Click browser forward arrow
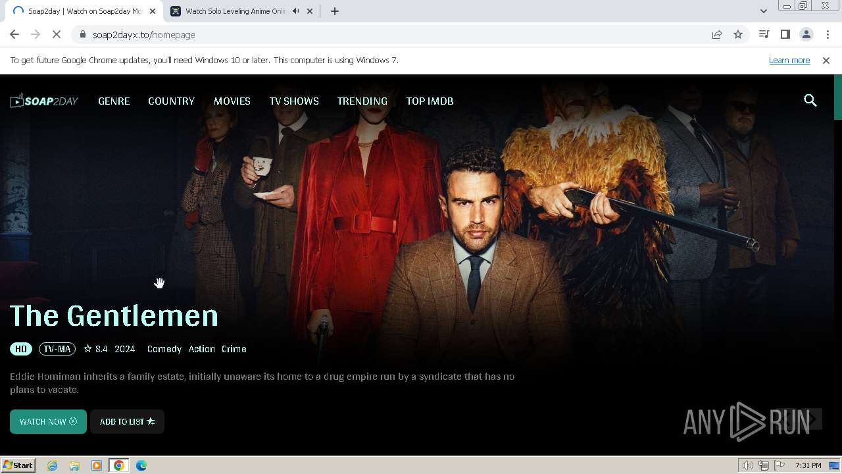The height and width of the screenshot is (474, 842). click(36, 34)
